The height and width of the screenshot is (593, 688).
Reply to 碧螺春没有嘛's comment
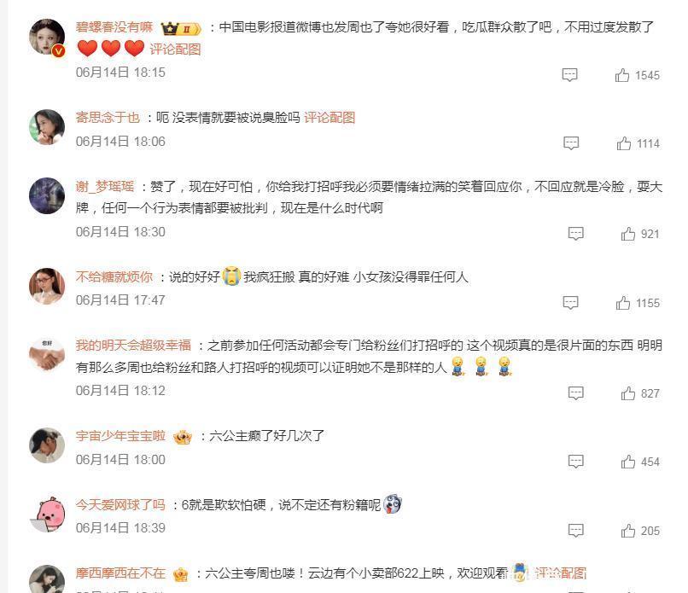click(x=569, y=75)
